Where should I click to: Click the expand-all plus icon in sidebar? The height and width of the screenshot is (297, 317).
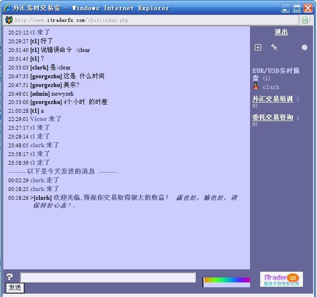[258, 47]
